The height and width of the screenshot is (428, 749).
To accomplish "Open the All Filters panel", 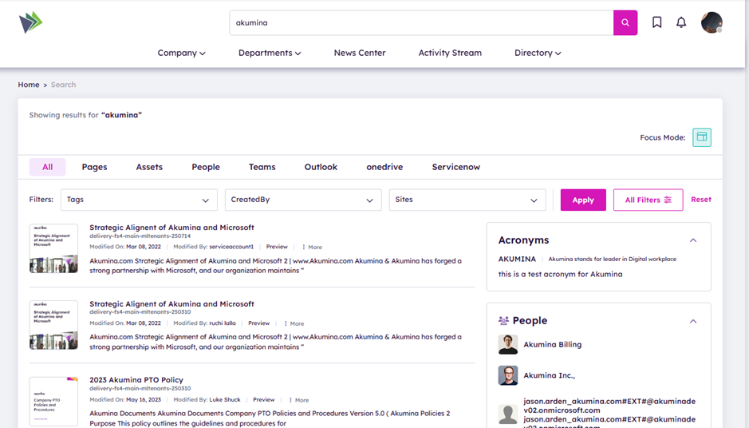I will coord(648,200).
